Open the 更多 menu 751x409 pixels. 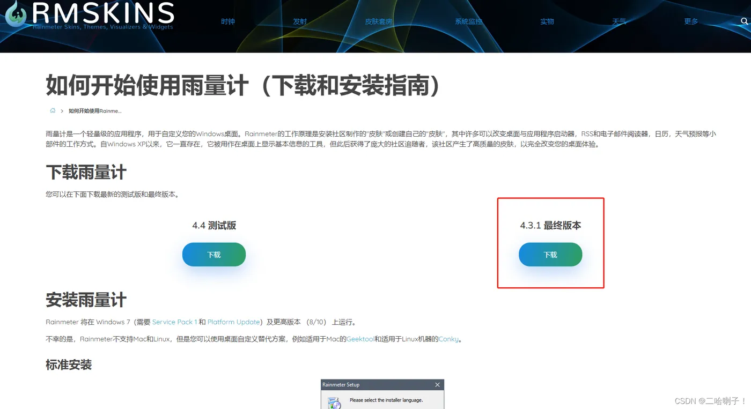point(691,21)
